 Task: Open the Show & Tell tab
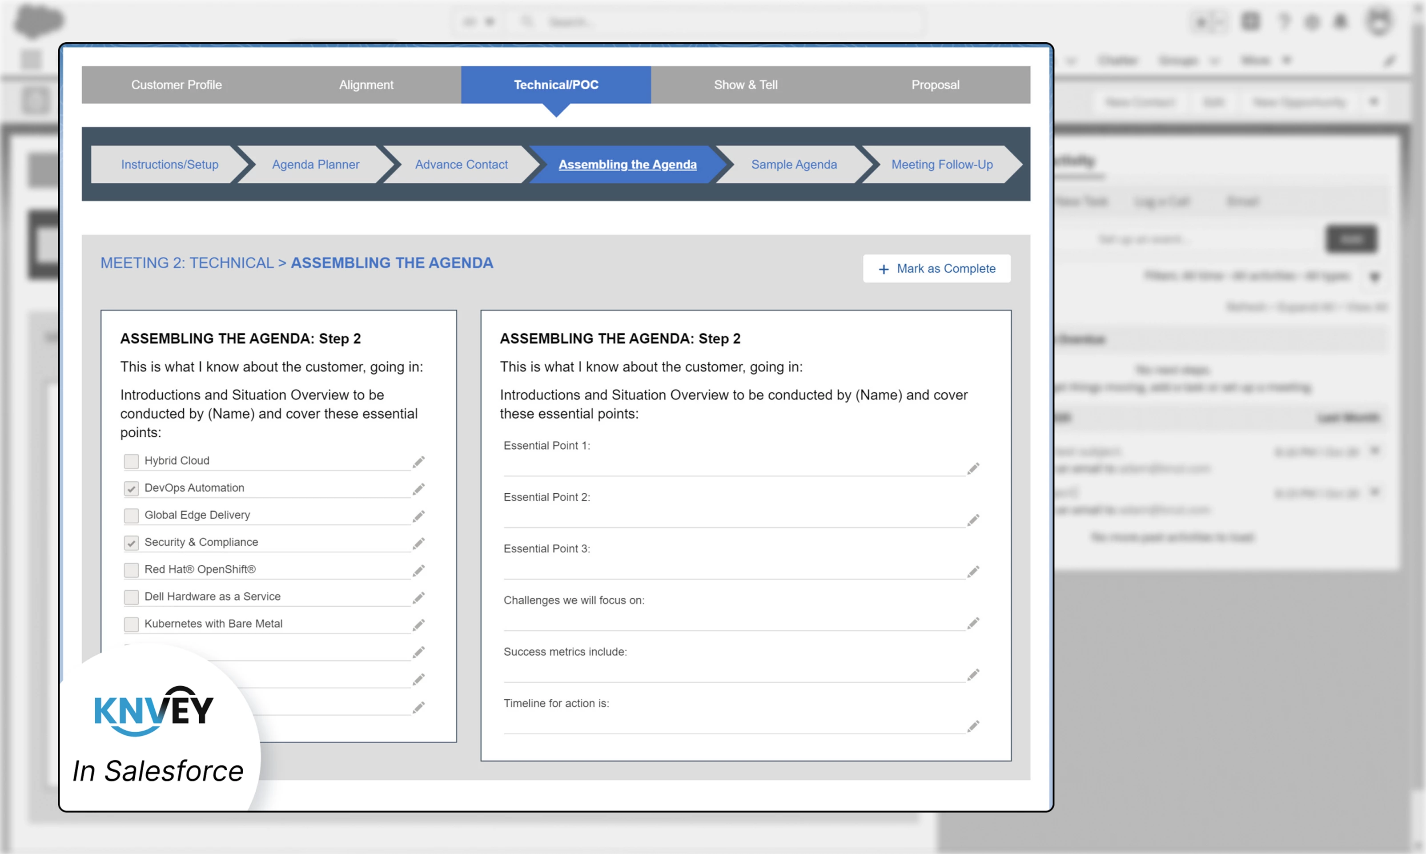tap(746, 85)
